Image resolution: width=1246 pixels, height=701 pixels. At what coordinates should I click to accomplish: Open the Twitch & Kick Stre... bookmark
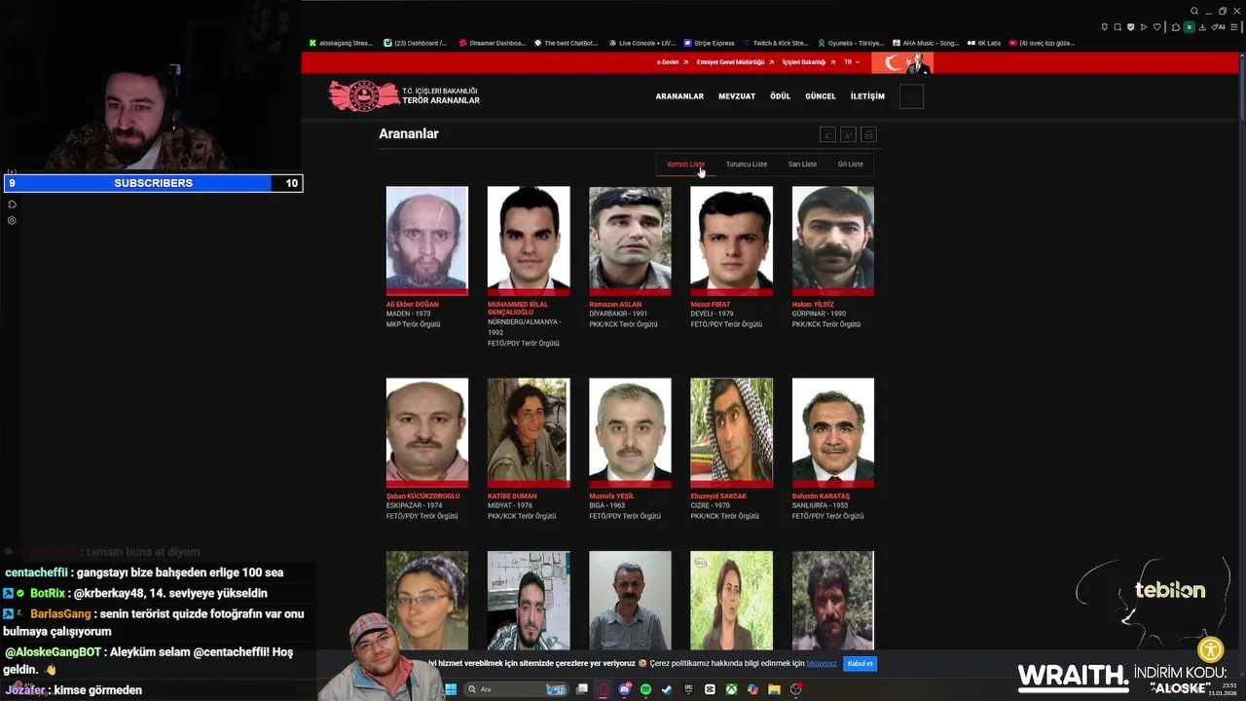coord(776,43)
